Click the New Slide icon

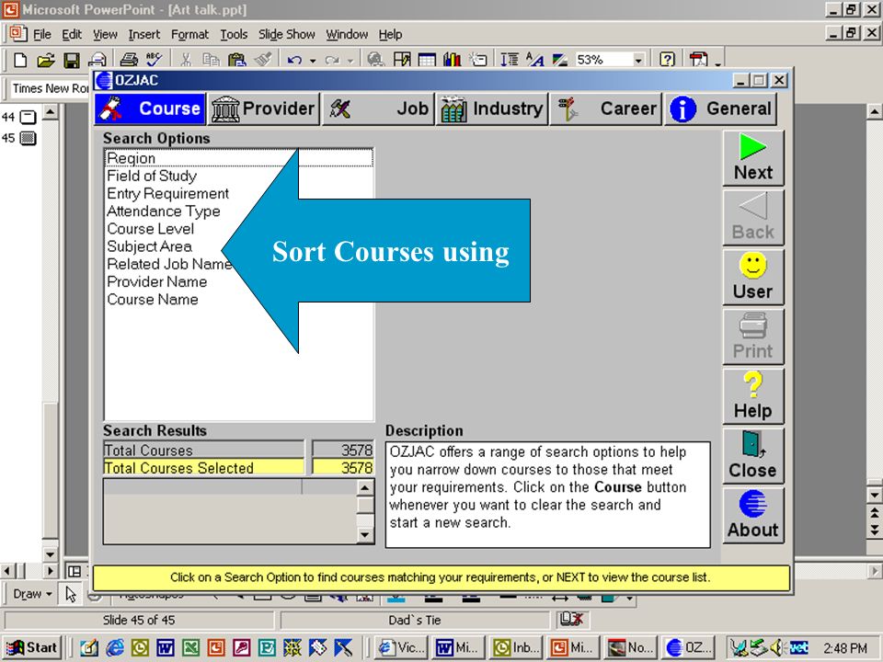pos(478,60)
